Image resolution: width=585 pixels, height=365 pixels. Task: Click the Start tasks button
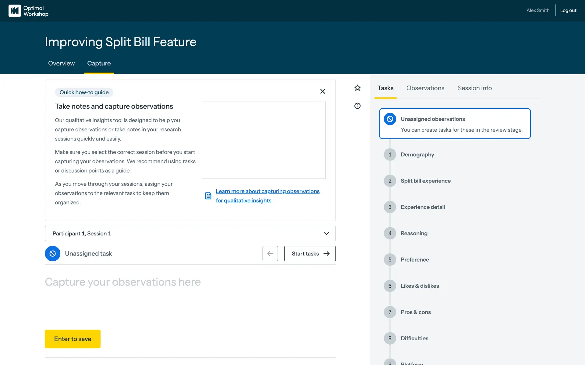(x=310, y=254)
